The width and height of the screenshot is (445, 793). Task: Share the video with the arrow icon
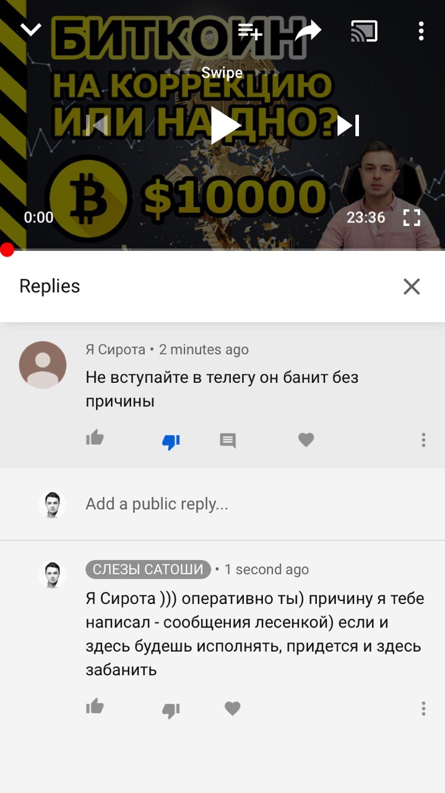click(308, 30)
